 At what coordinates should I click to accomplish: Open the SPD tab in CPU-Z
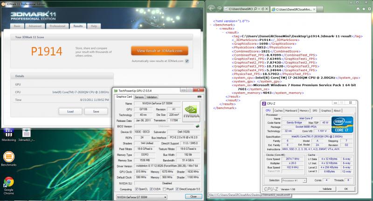tap(315, 111)
